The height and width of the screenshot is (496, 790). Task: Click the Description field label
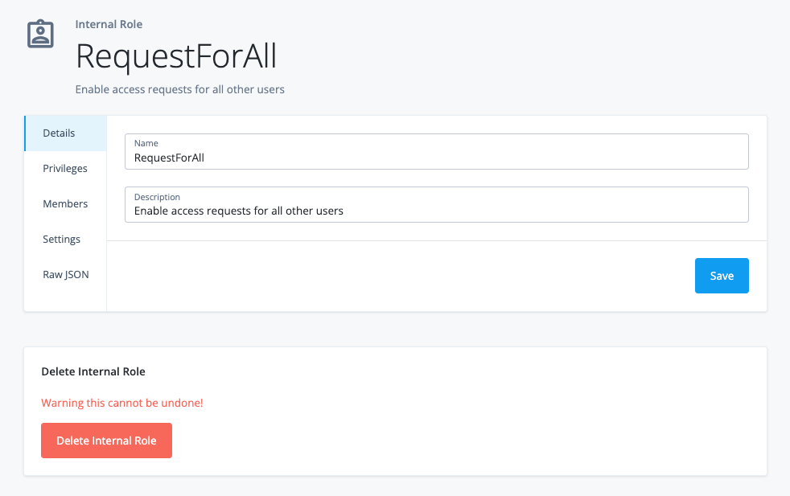tap(157, 197)
